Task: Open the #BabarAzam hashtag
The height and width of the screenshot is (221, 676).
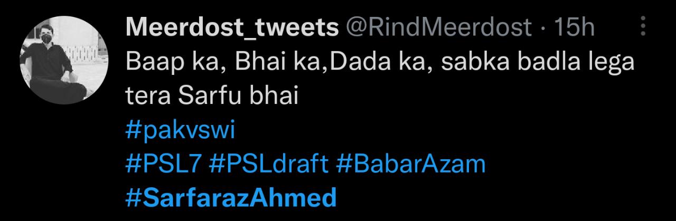Action: pos(410,165)
